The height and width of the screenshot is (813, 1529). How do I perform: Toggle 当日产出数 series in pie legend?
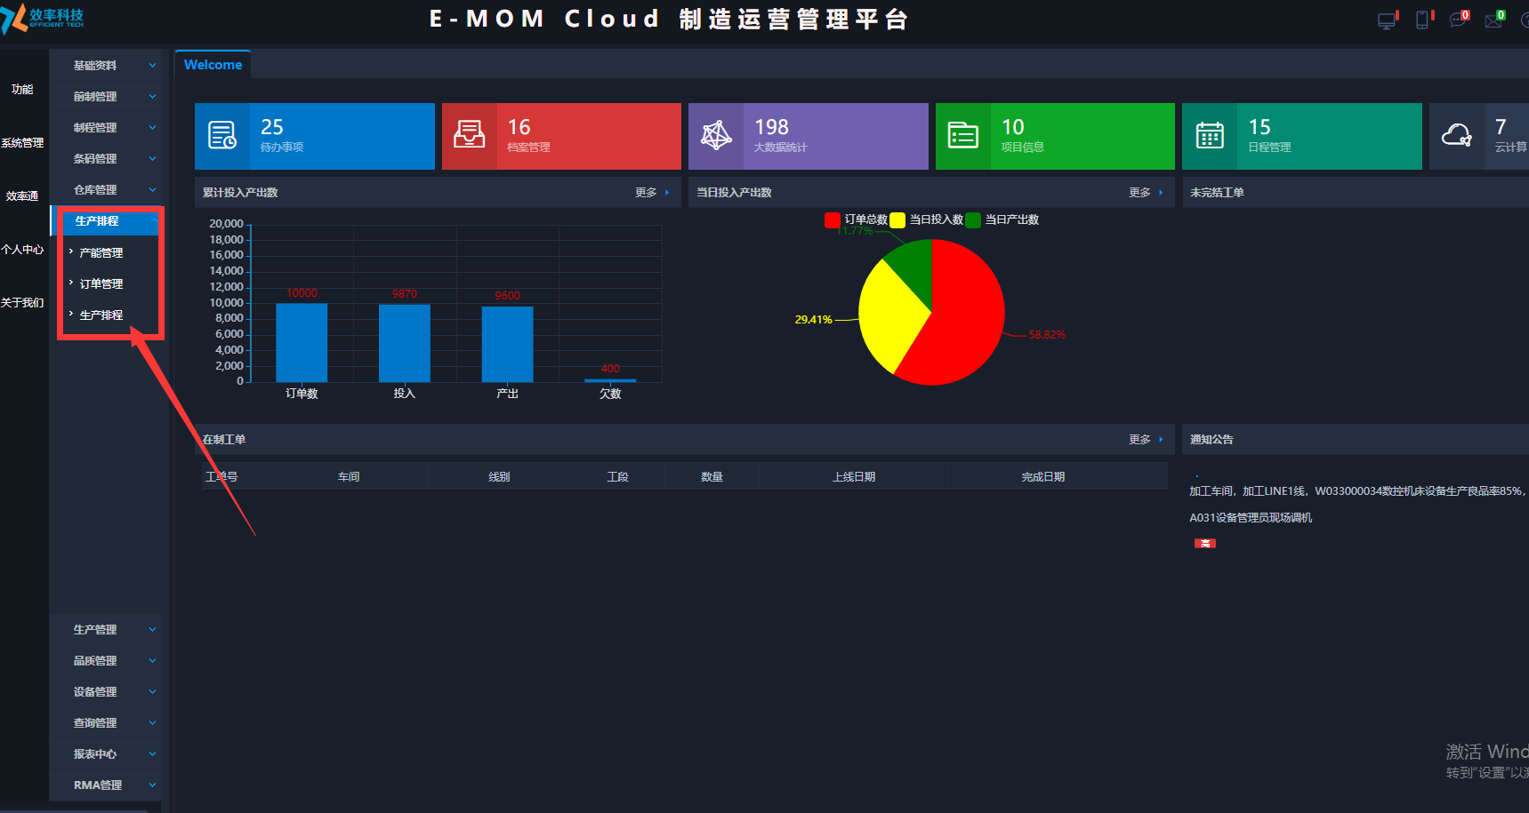click(x=1002, y=219)
